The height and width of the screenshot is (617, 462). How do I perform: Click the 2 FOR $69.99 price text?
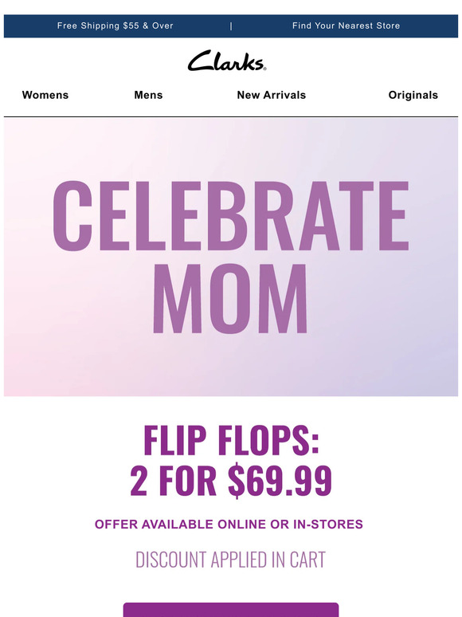231,481
